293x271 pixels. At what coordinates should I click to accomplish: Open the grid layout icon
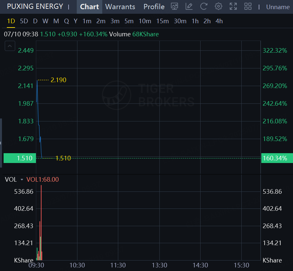(x=248, y=7)
